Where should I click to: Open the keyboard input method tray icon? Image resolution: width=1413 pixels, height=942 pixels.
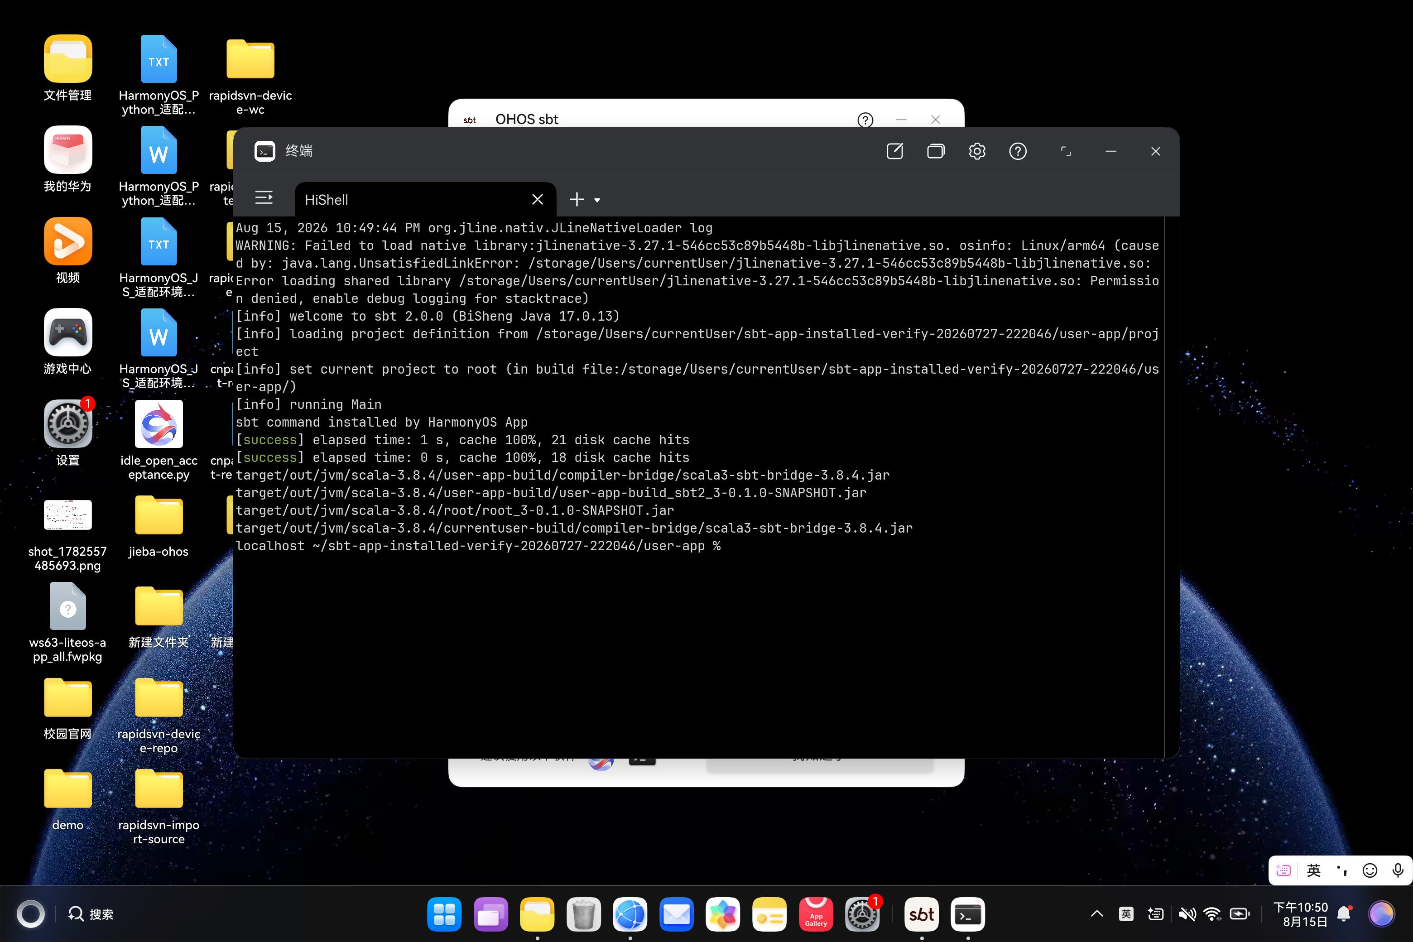tap(1155, 914)
